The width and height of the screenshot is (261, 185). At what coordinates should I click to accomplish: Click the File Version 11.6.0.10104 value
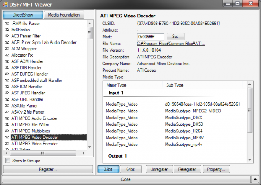tap(149, 50)
